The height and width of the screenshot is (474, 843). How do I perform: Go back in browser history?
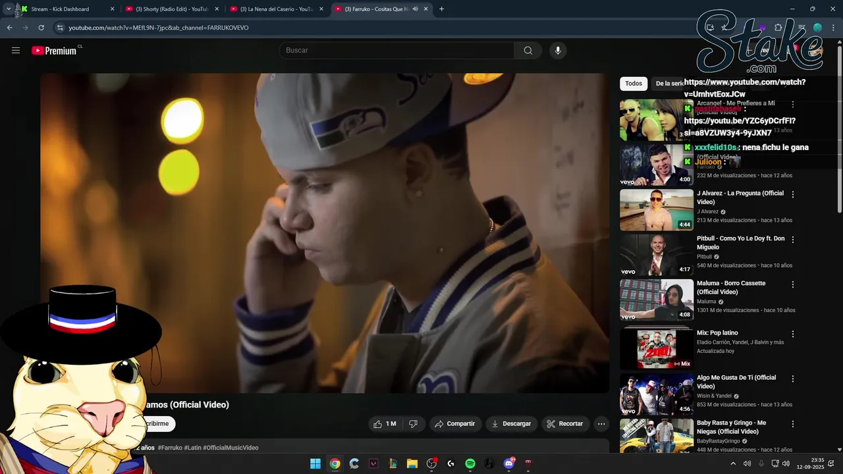tap(9, 28)
